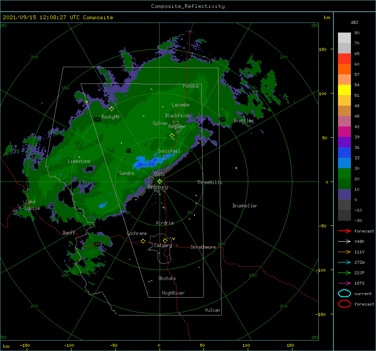
Task: Click the cyan 'current' ellipse legend icon
Action: (x=344, y=293)
